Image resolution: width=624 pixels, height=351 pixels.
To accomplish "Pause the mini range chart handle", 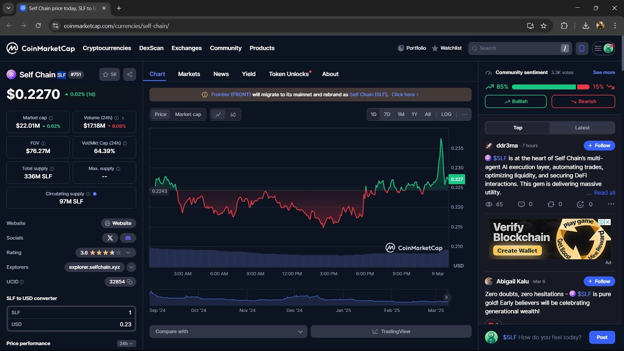I will [x=446, y=297].
